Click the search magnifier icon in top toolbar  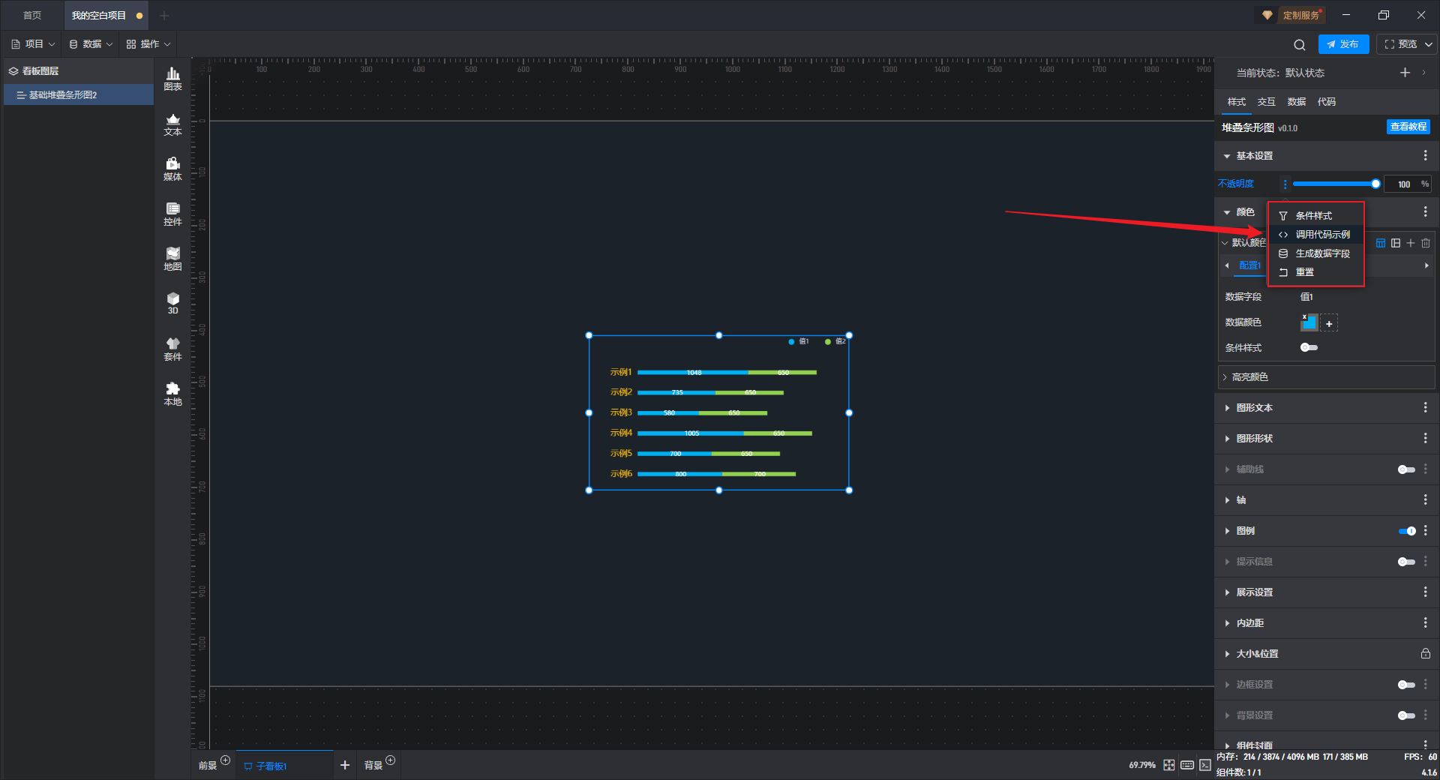[x=1300, y=44]
